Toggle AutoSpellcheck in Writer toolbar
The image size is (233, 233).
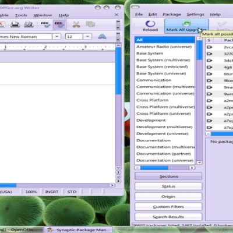tap(59, 24)
